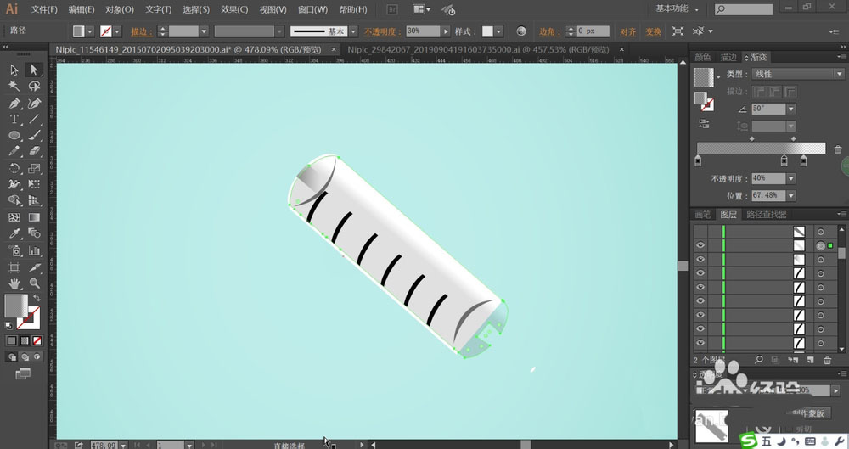Open Arrange Documents dropdown in menu bar
Image resolution: width=849 pixels, height=449 pixels.
422,9
